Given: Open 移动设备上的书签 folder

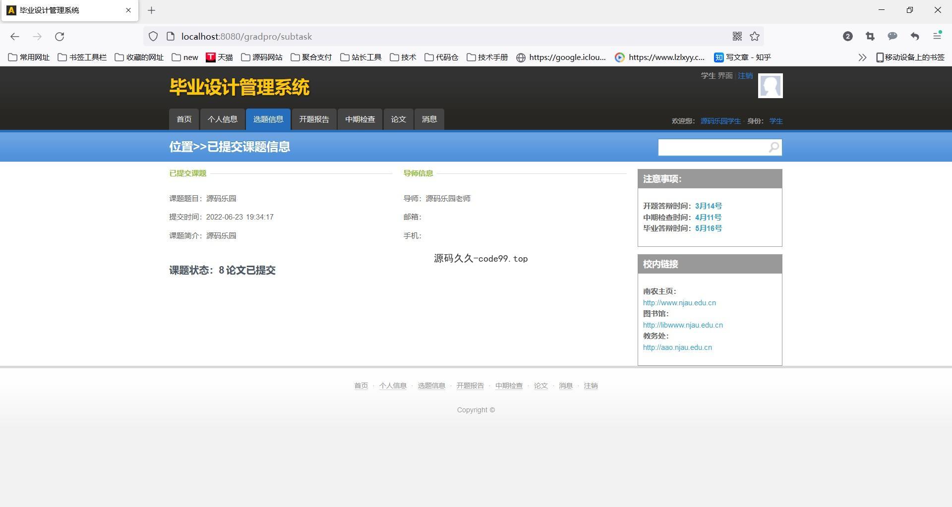Looking at the screenshot, I should (x=910, y=57).
